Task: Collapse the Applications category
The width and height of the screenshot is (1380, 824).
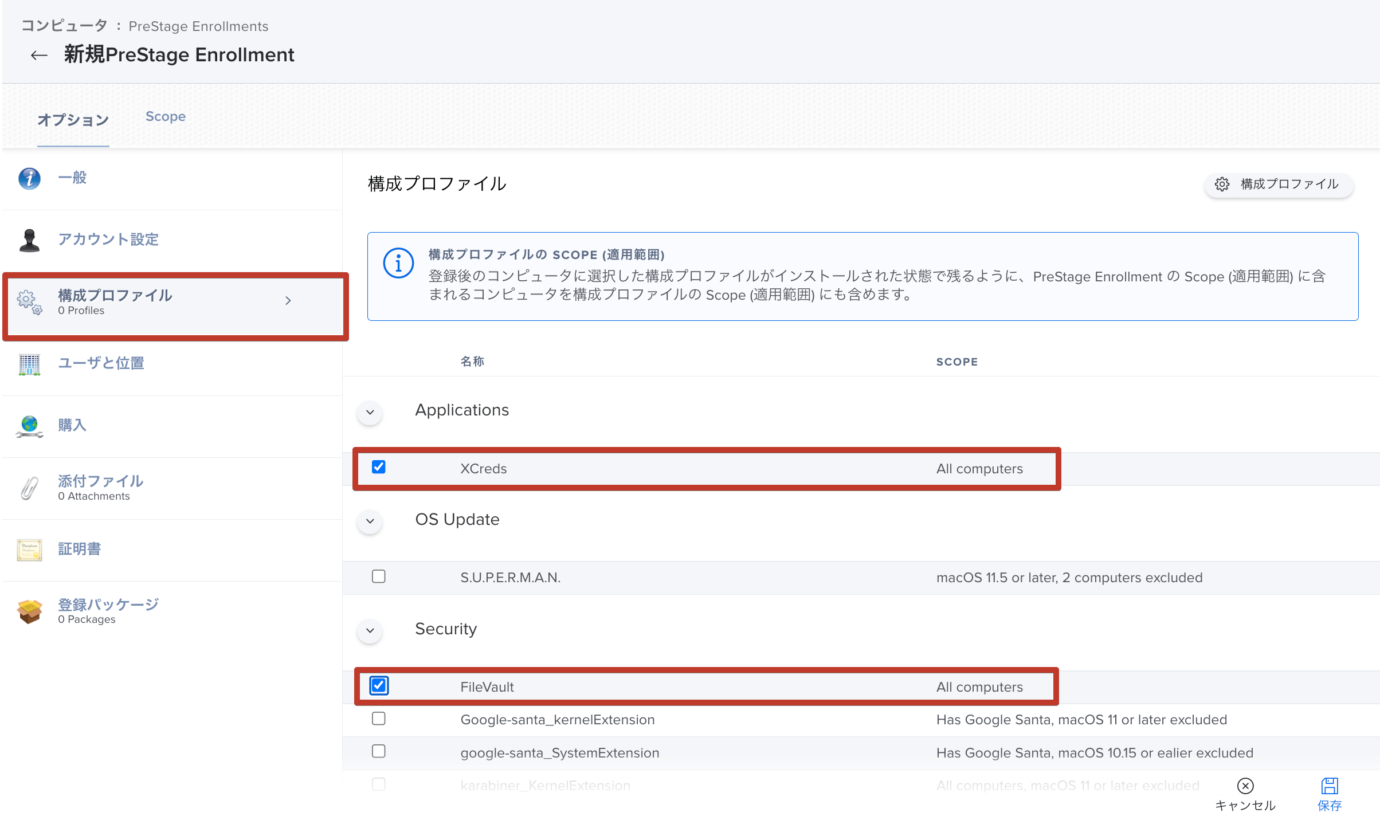Action: point(370,412)
